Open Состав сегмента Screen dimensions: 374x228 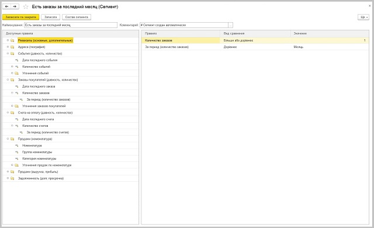(77, 17)
